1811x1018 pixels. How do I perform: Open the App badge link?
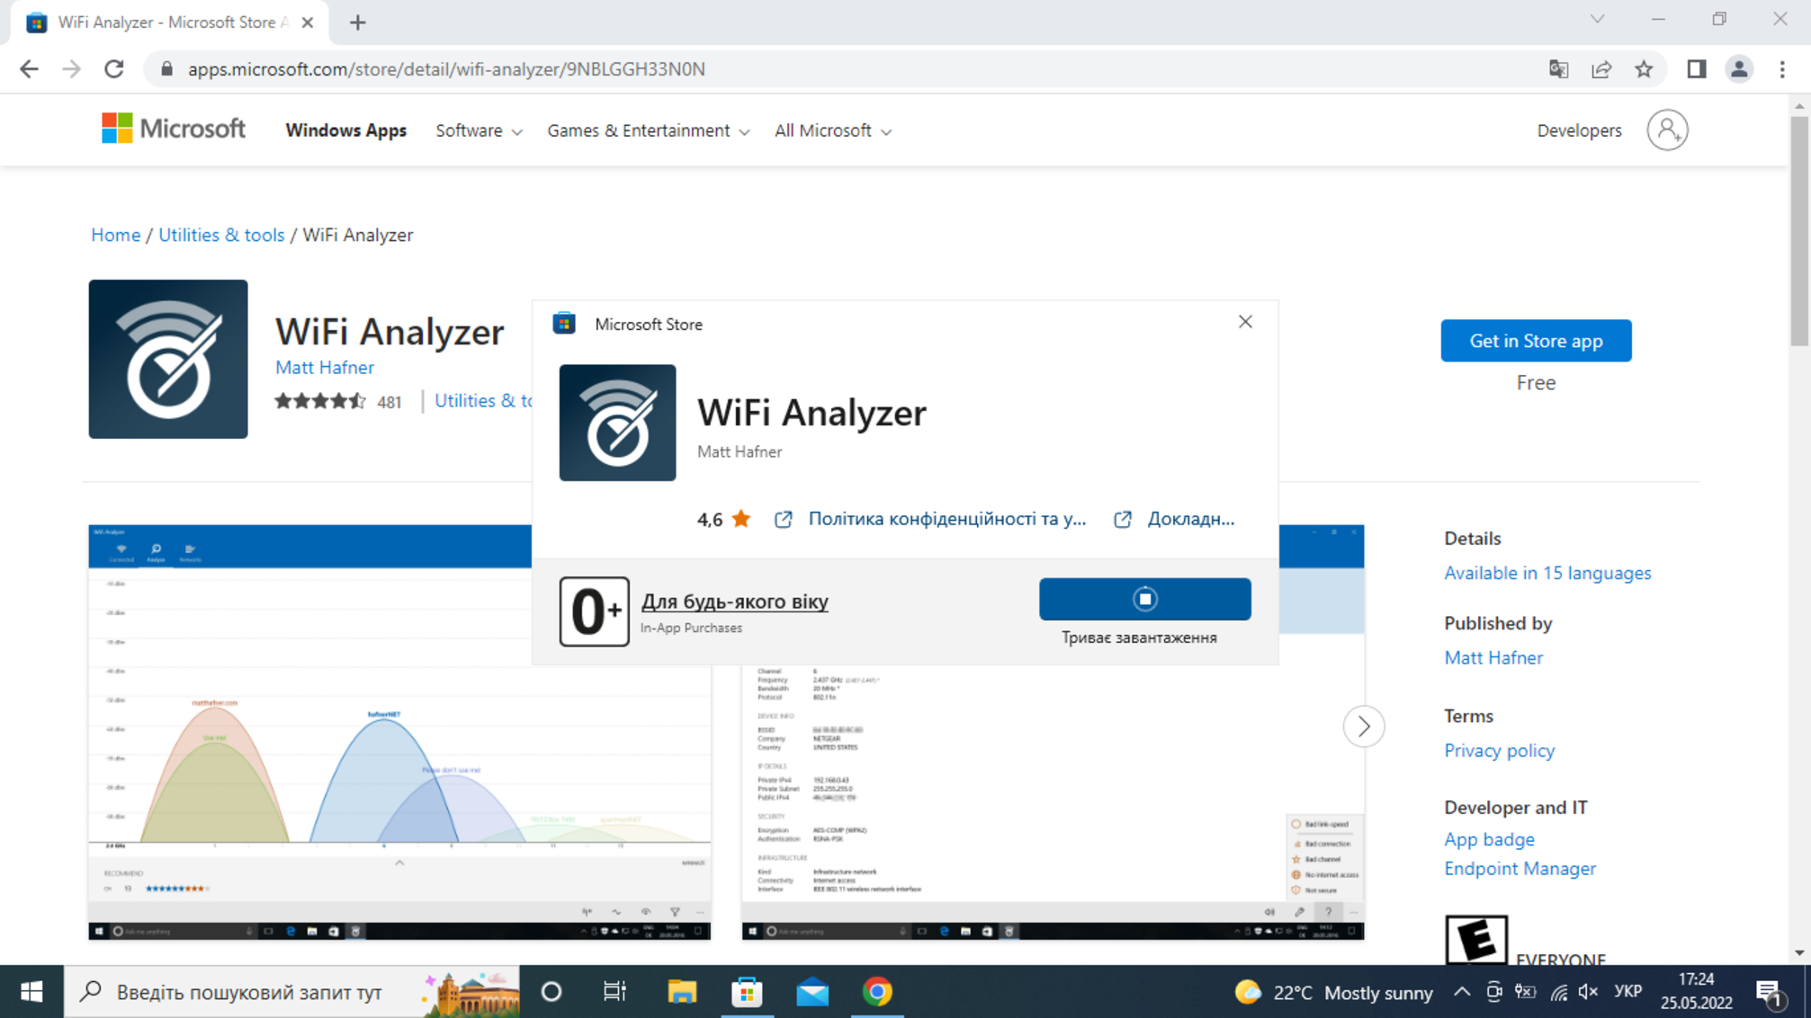(x=1489, y=839)
